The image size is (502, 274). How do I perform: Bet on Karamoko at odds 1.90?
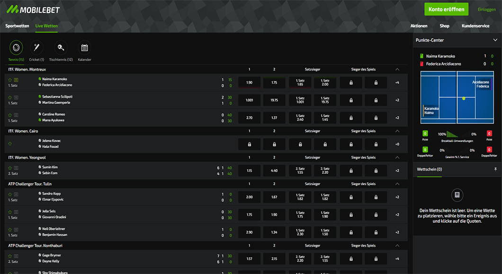[x=250, y=83]
